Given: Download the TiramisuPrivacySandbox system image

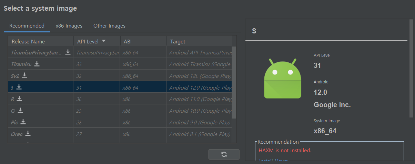Looking at the screenshot, I should 68,52.
